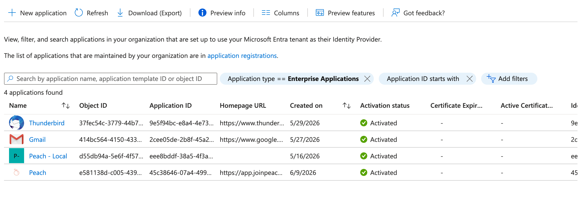The width and height of the screenshot is (584, 209).
Task: Select application ID 9e5f94bc-e8a4-4e73...
Action: tap(181, 123)
